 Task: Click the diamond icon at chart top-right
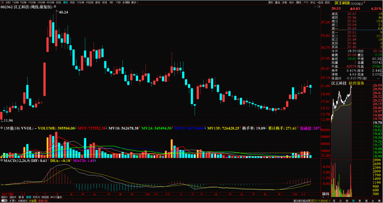[x=315, y=7]
